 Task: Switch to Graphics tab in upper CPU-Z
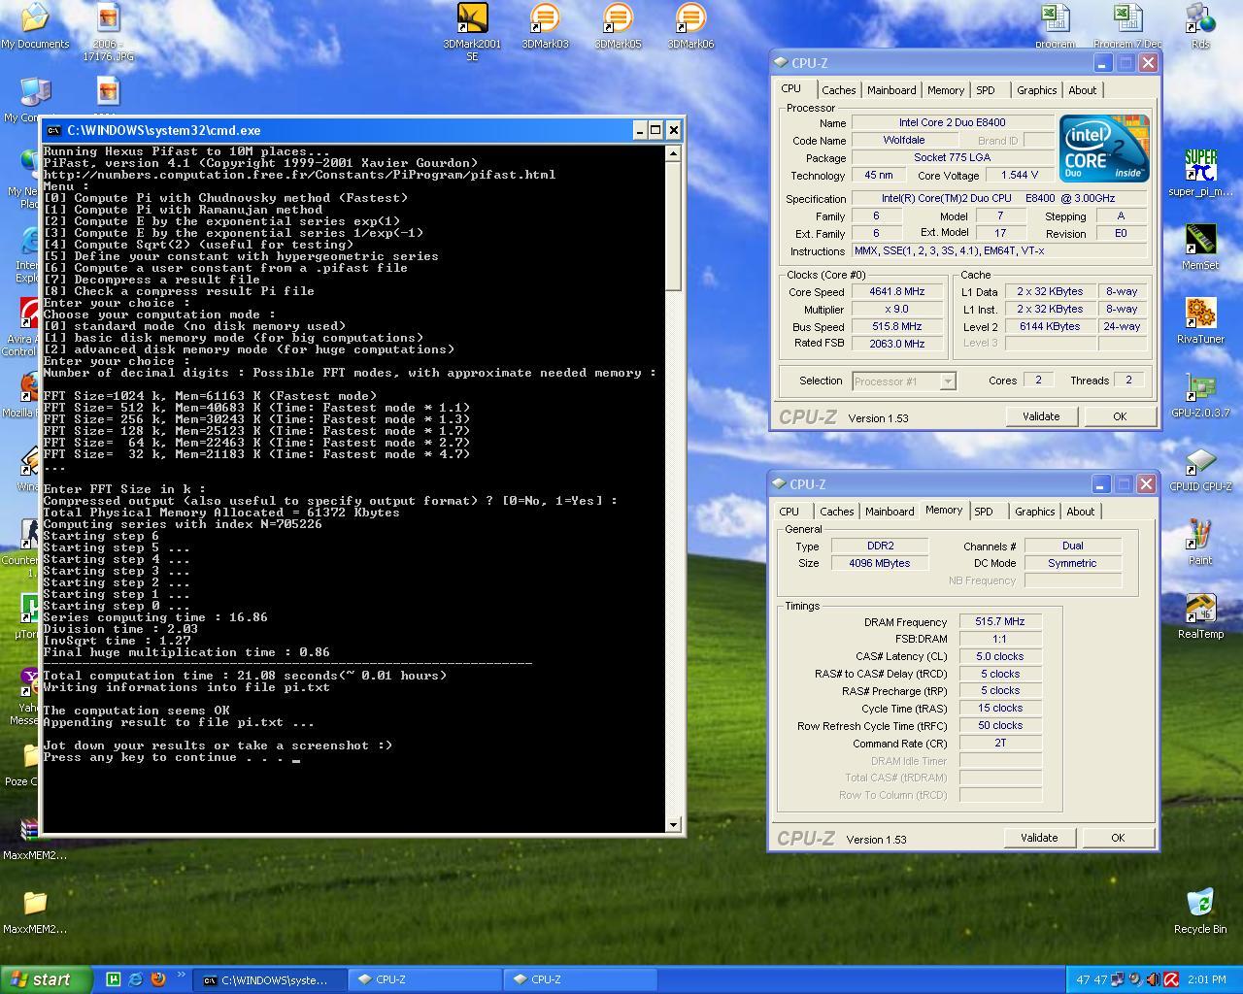(x=1036, y=90)
